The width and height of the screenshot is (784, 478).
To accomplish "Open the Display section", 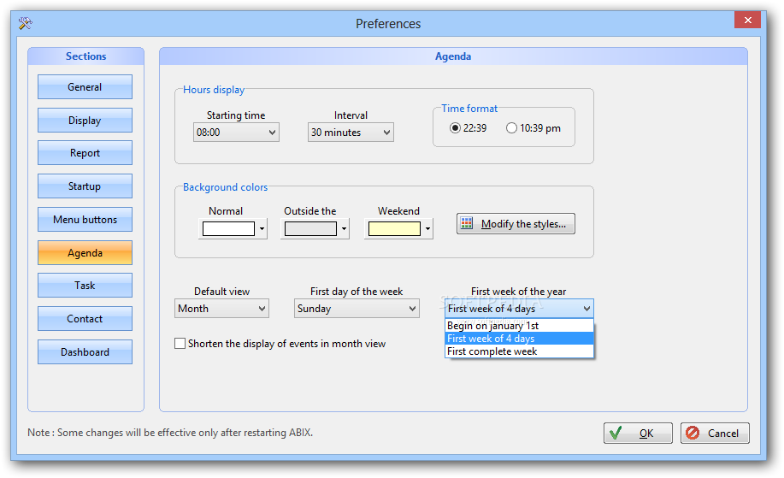I will (85, 120).
